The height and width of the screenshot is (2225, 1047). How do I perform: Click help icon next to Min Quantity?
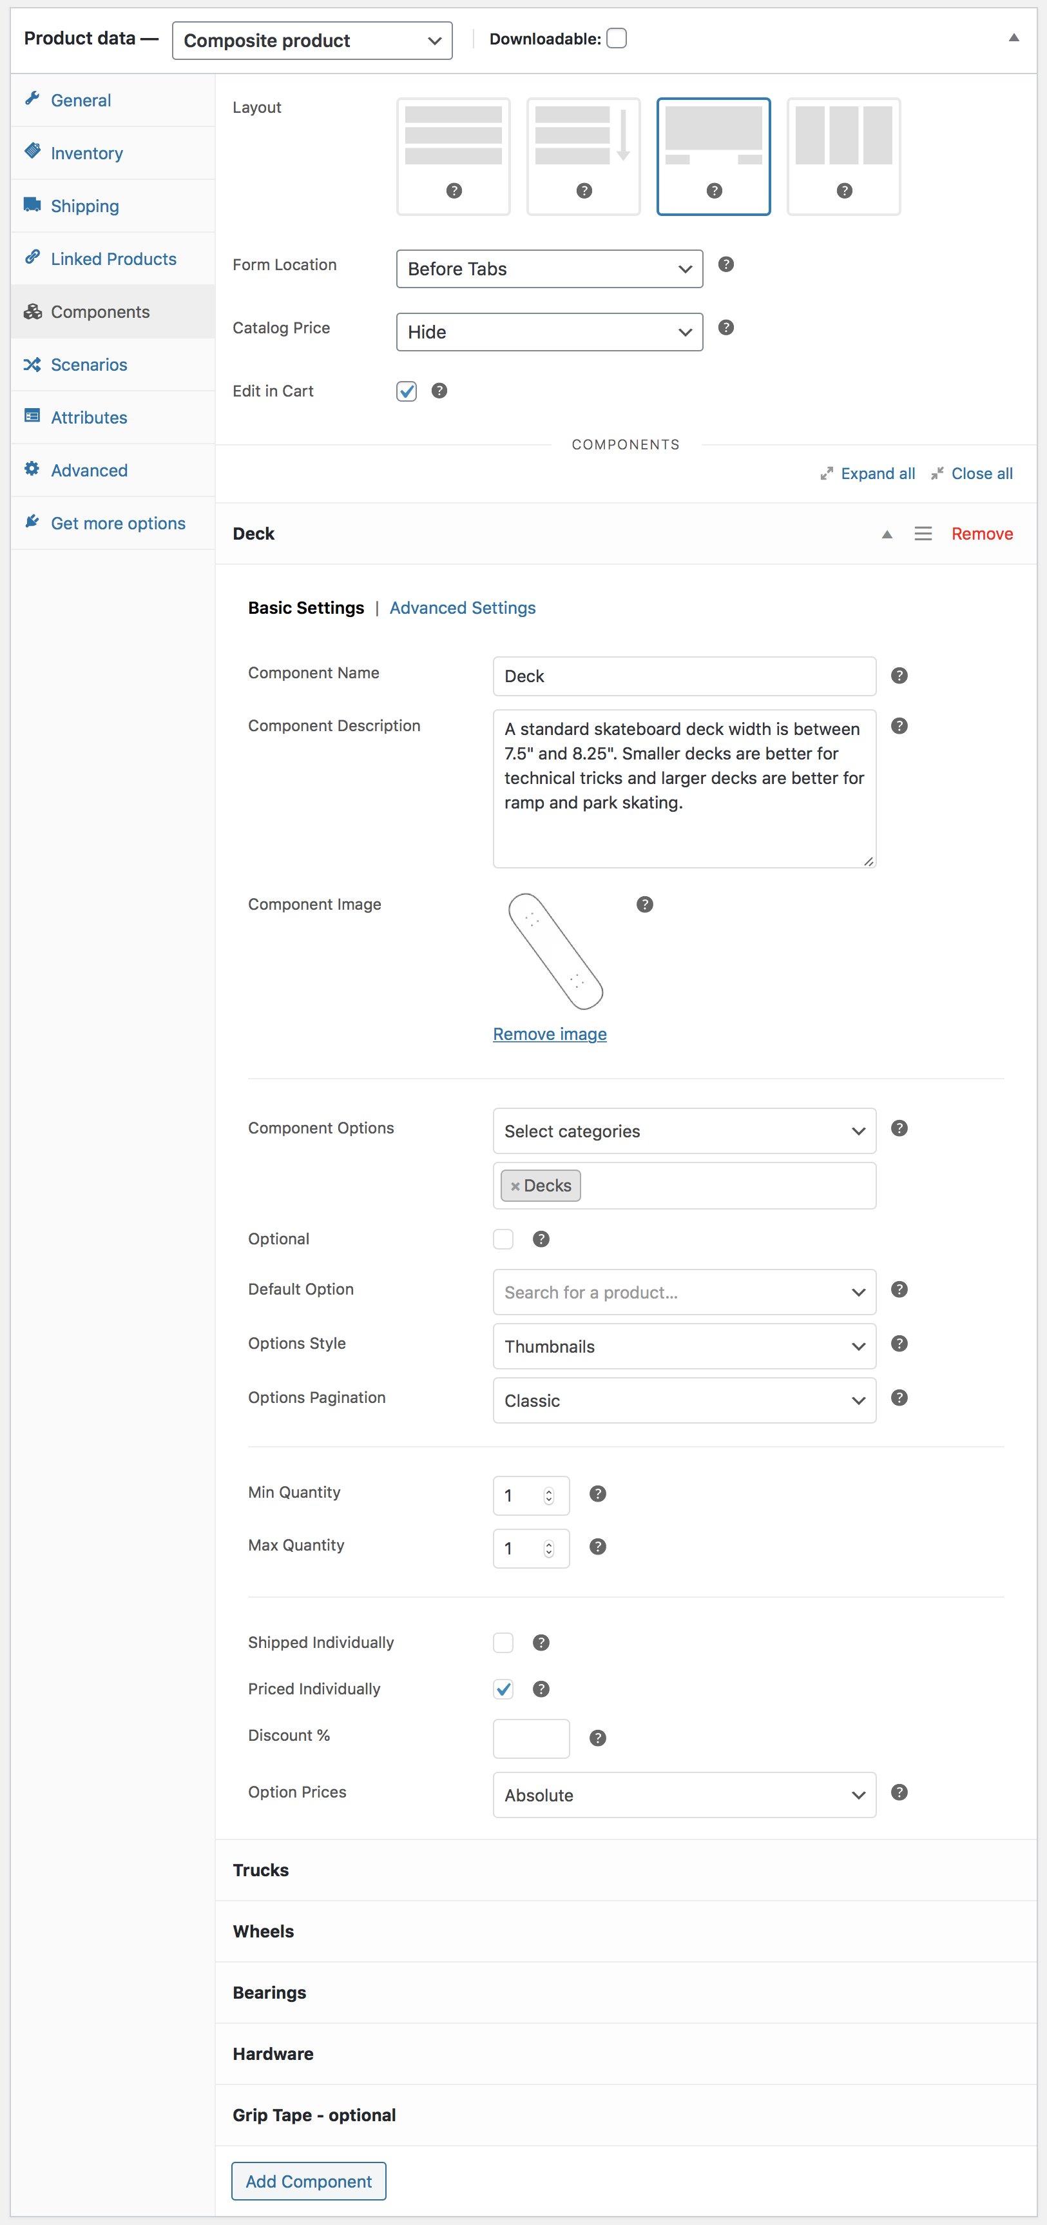[597, 1493]
